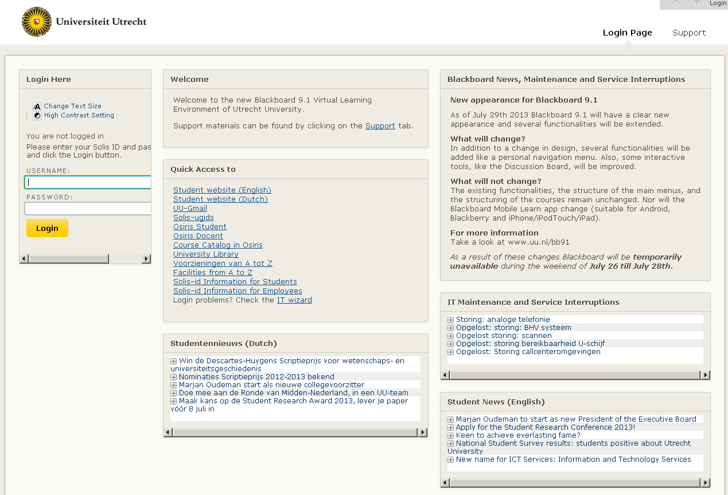Open the Solis-ugids link
This screenshot has width=728, height=495.
tap(193, 218)
